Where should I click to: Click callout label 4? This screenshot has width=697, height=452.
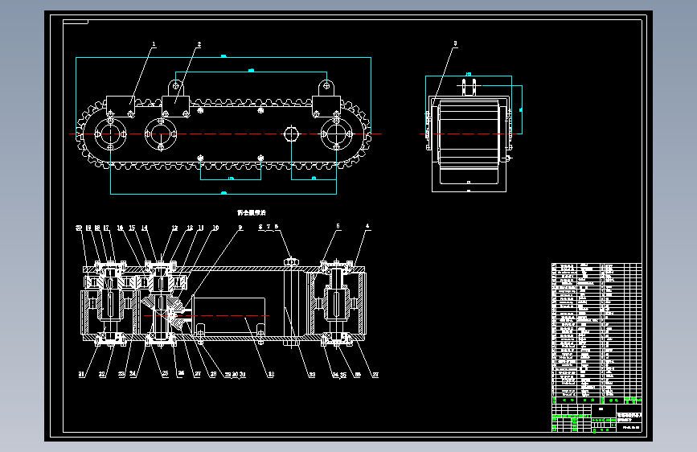click(x=367, y=226)
